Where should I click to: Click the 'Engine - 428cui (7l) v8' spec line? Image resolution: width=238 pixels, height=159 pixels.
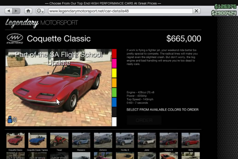coord(141,92)
